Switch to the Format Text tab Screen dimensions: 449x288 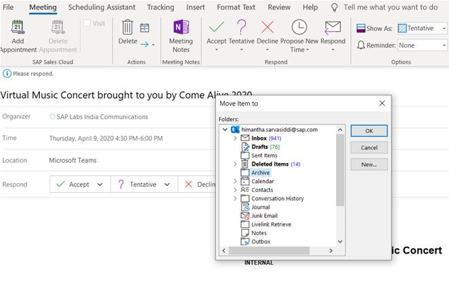click(236, 7)
